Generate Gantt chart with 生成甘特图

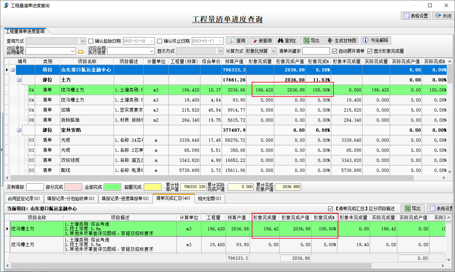click(x=342, y=41)
